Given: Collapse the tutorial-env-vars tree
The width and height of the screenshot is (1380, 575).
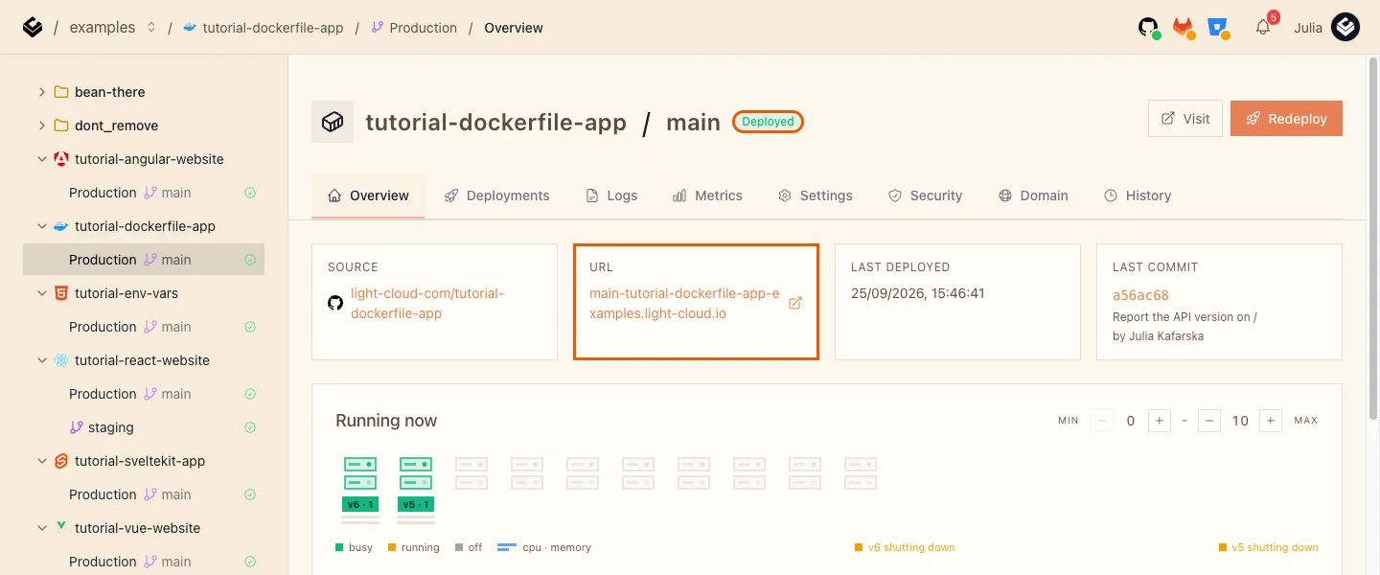Looking at the screenshot, I should tap(41, 293).
